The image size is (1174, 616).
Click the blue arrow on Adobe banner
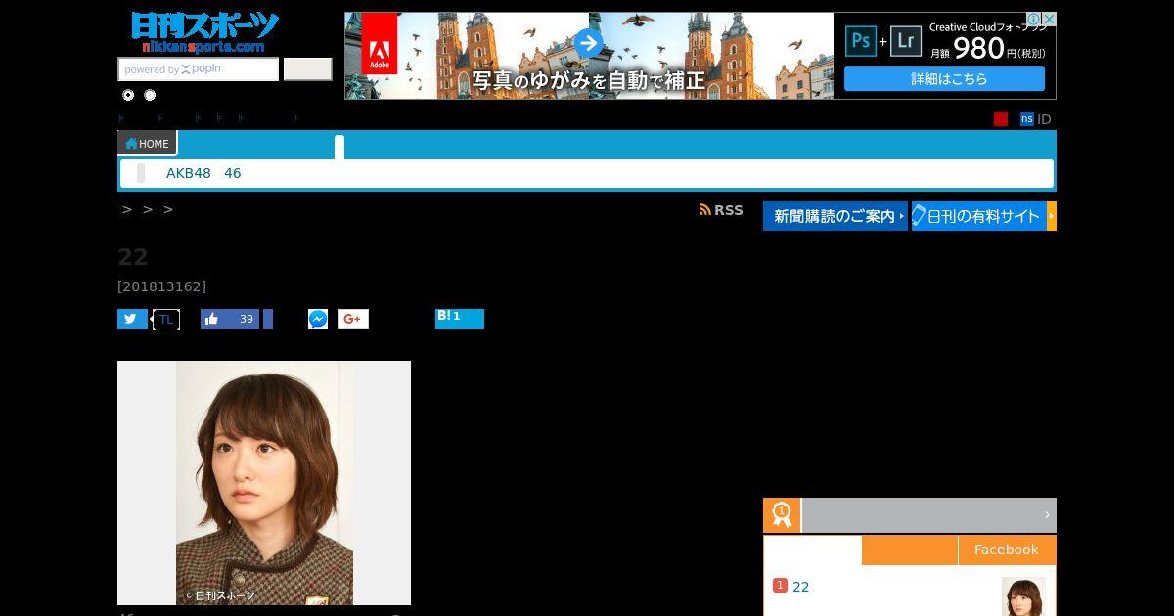(x=588, y=43)
